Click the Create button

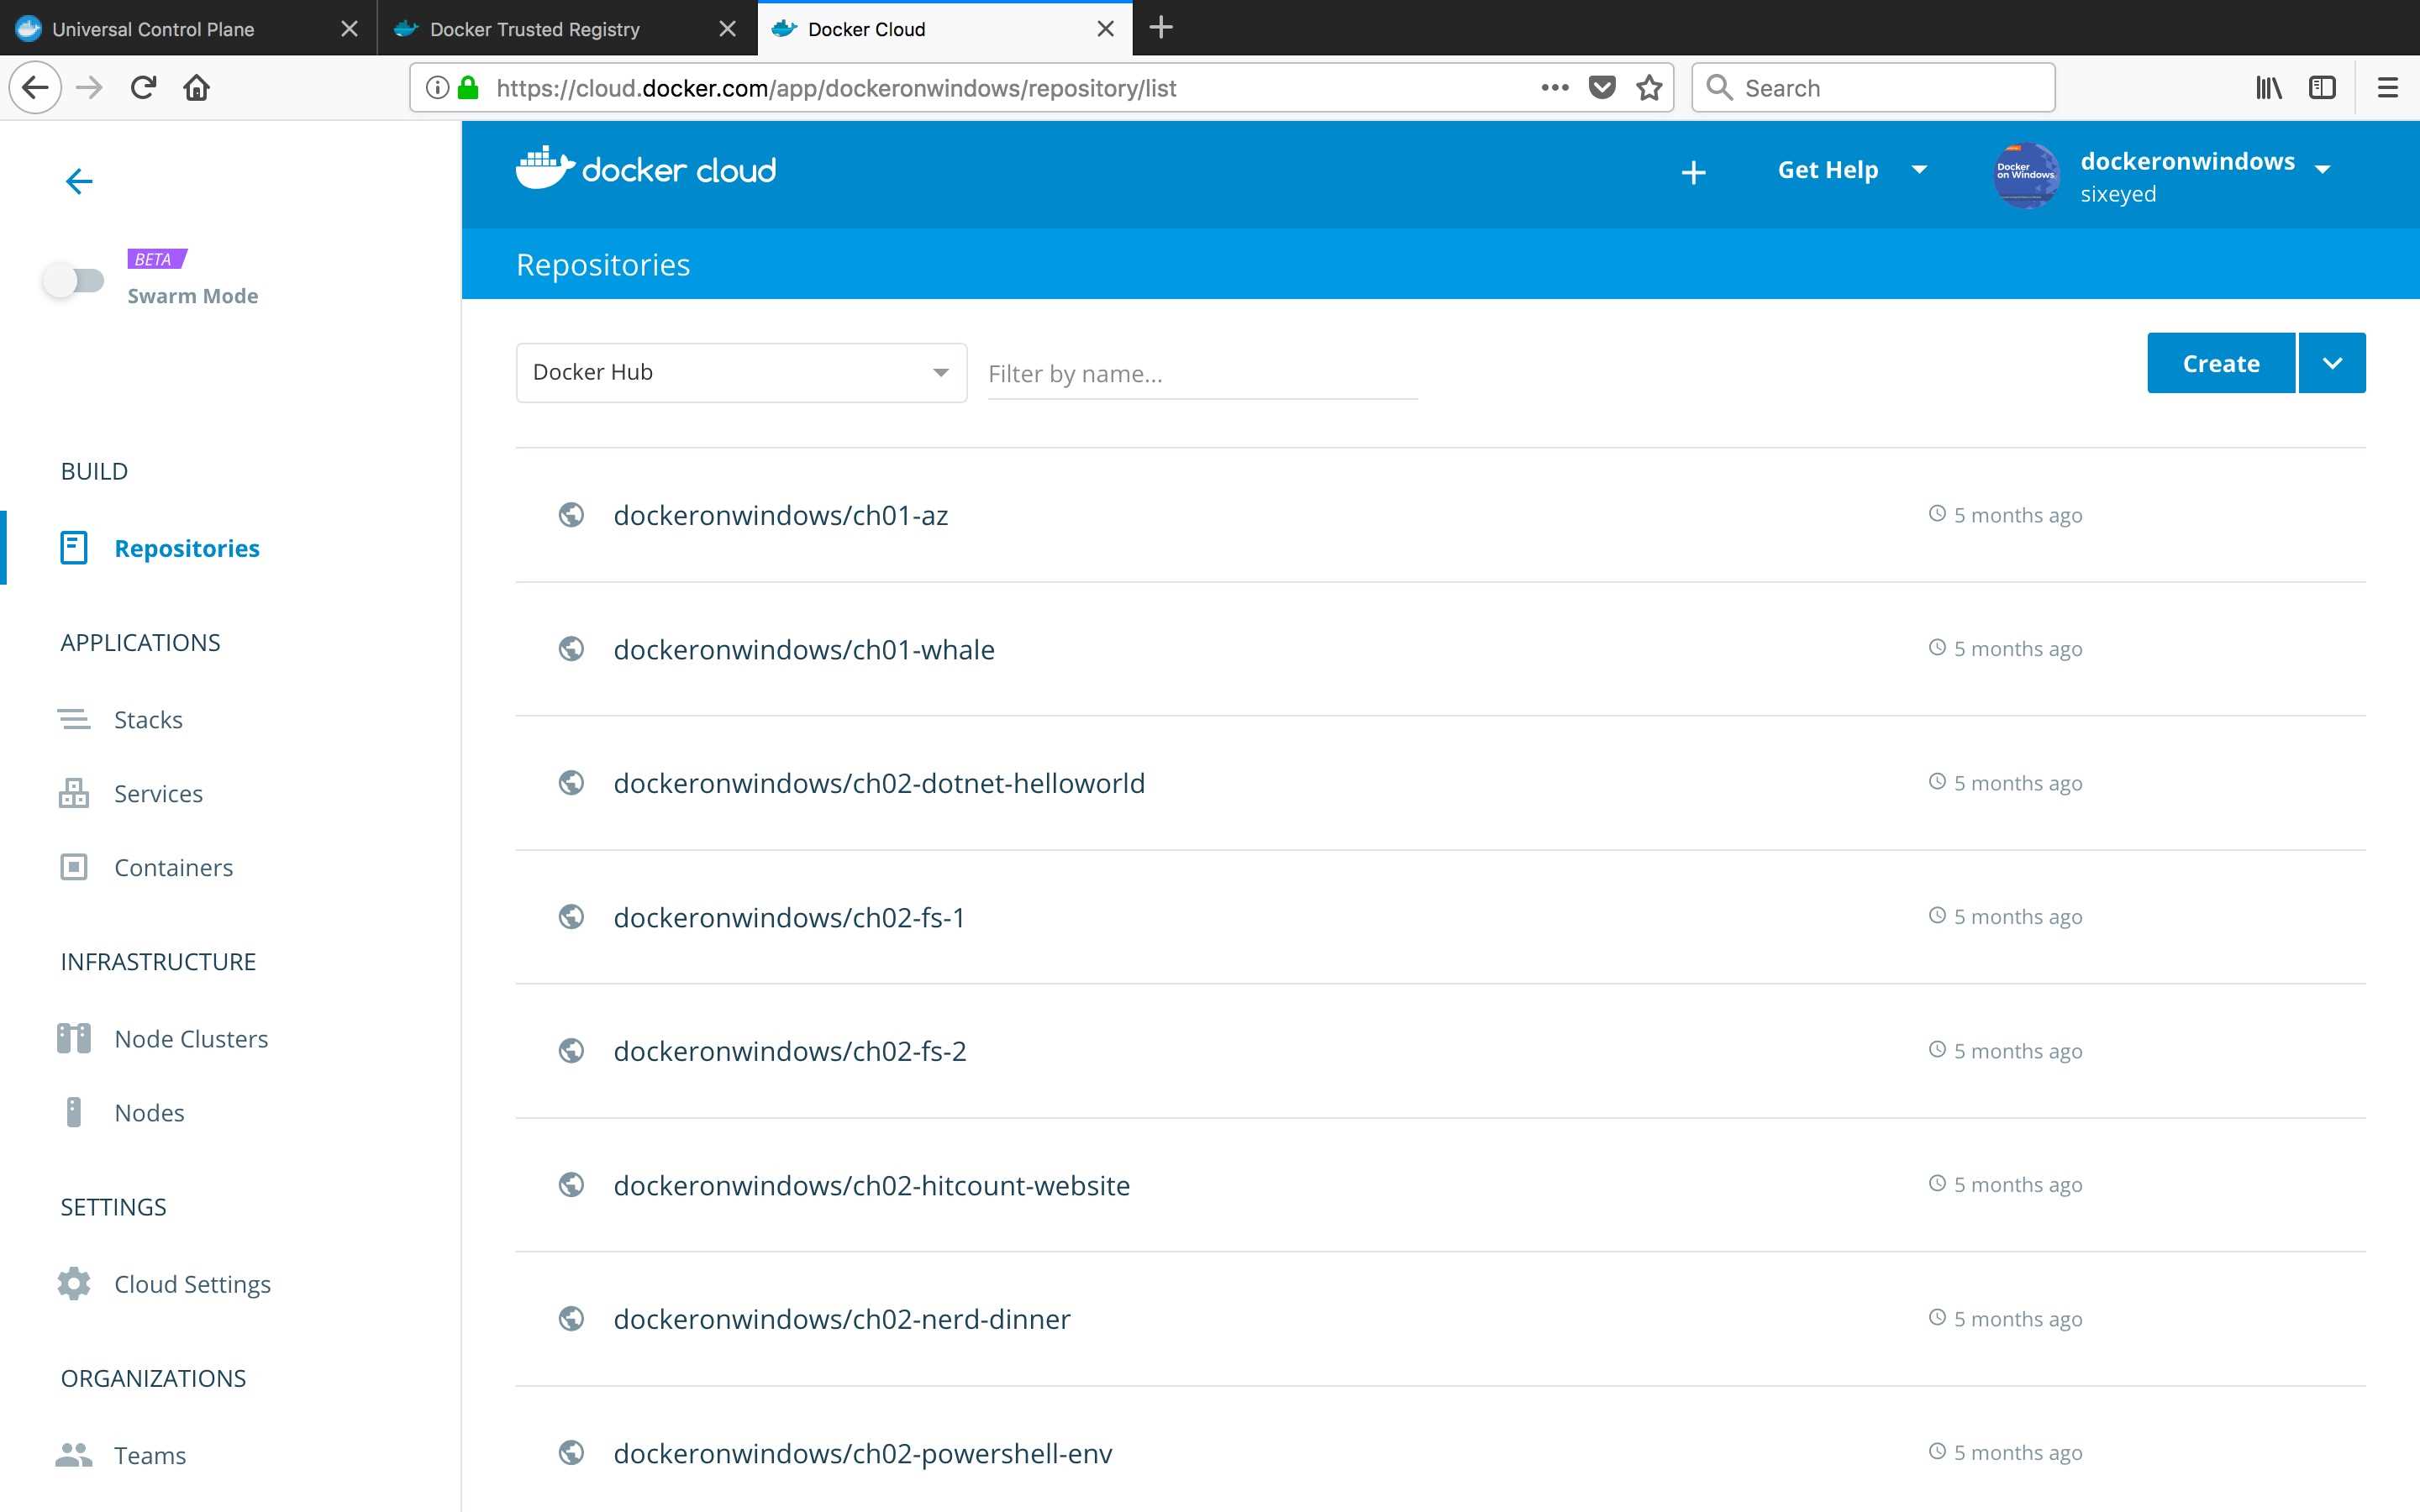click(x=2218, y=362)
